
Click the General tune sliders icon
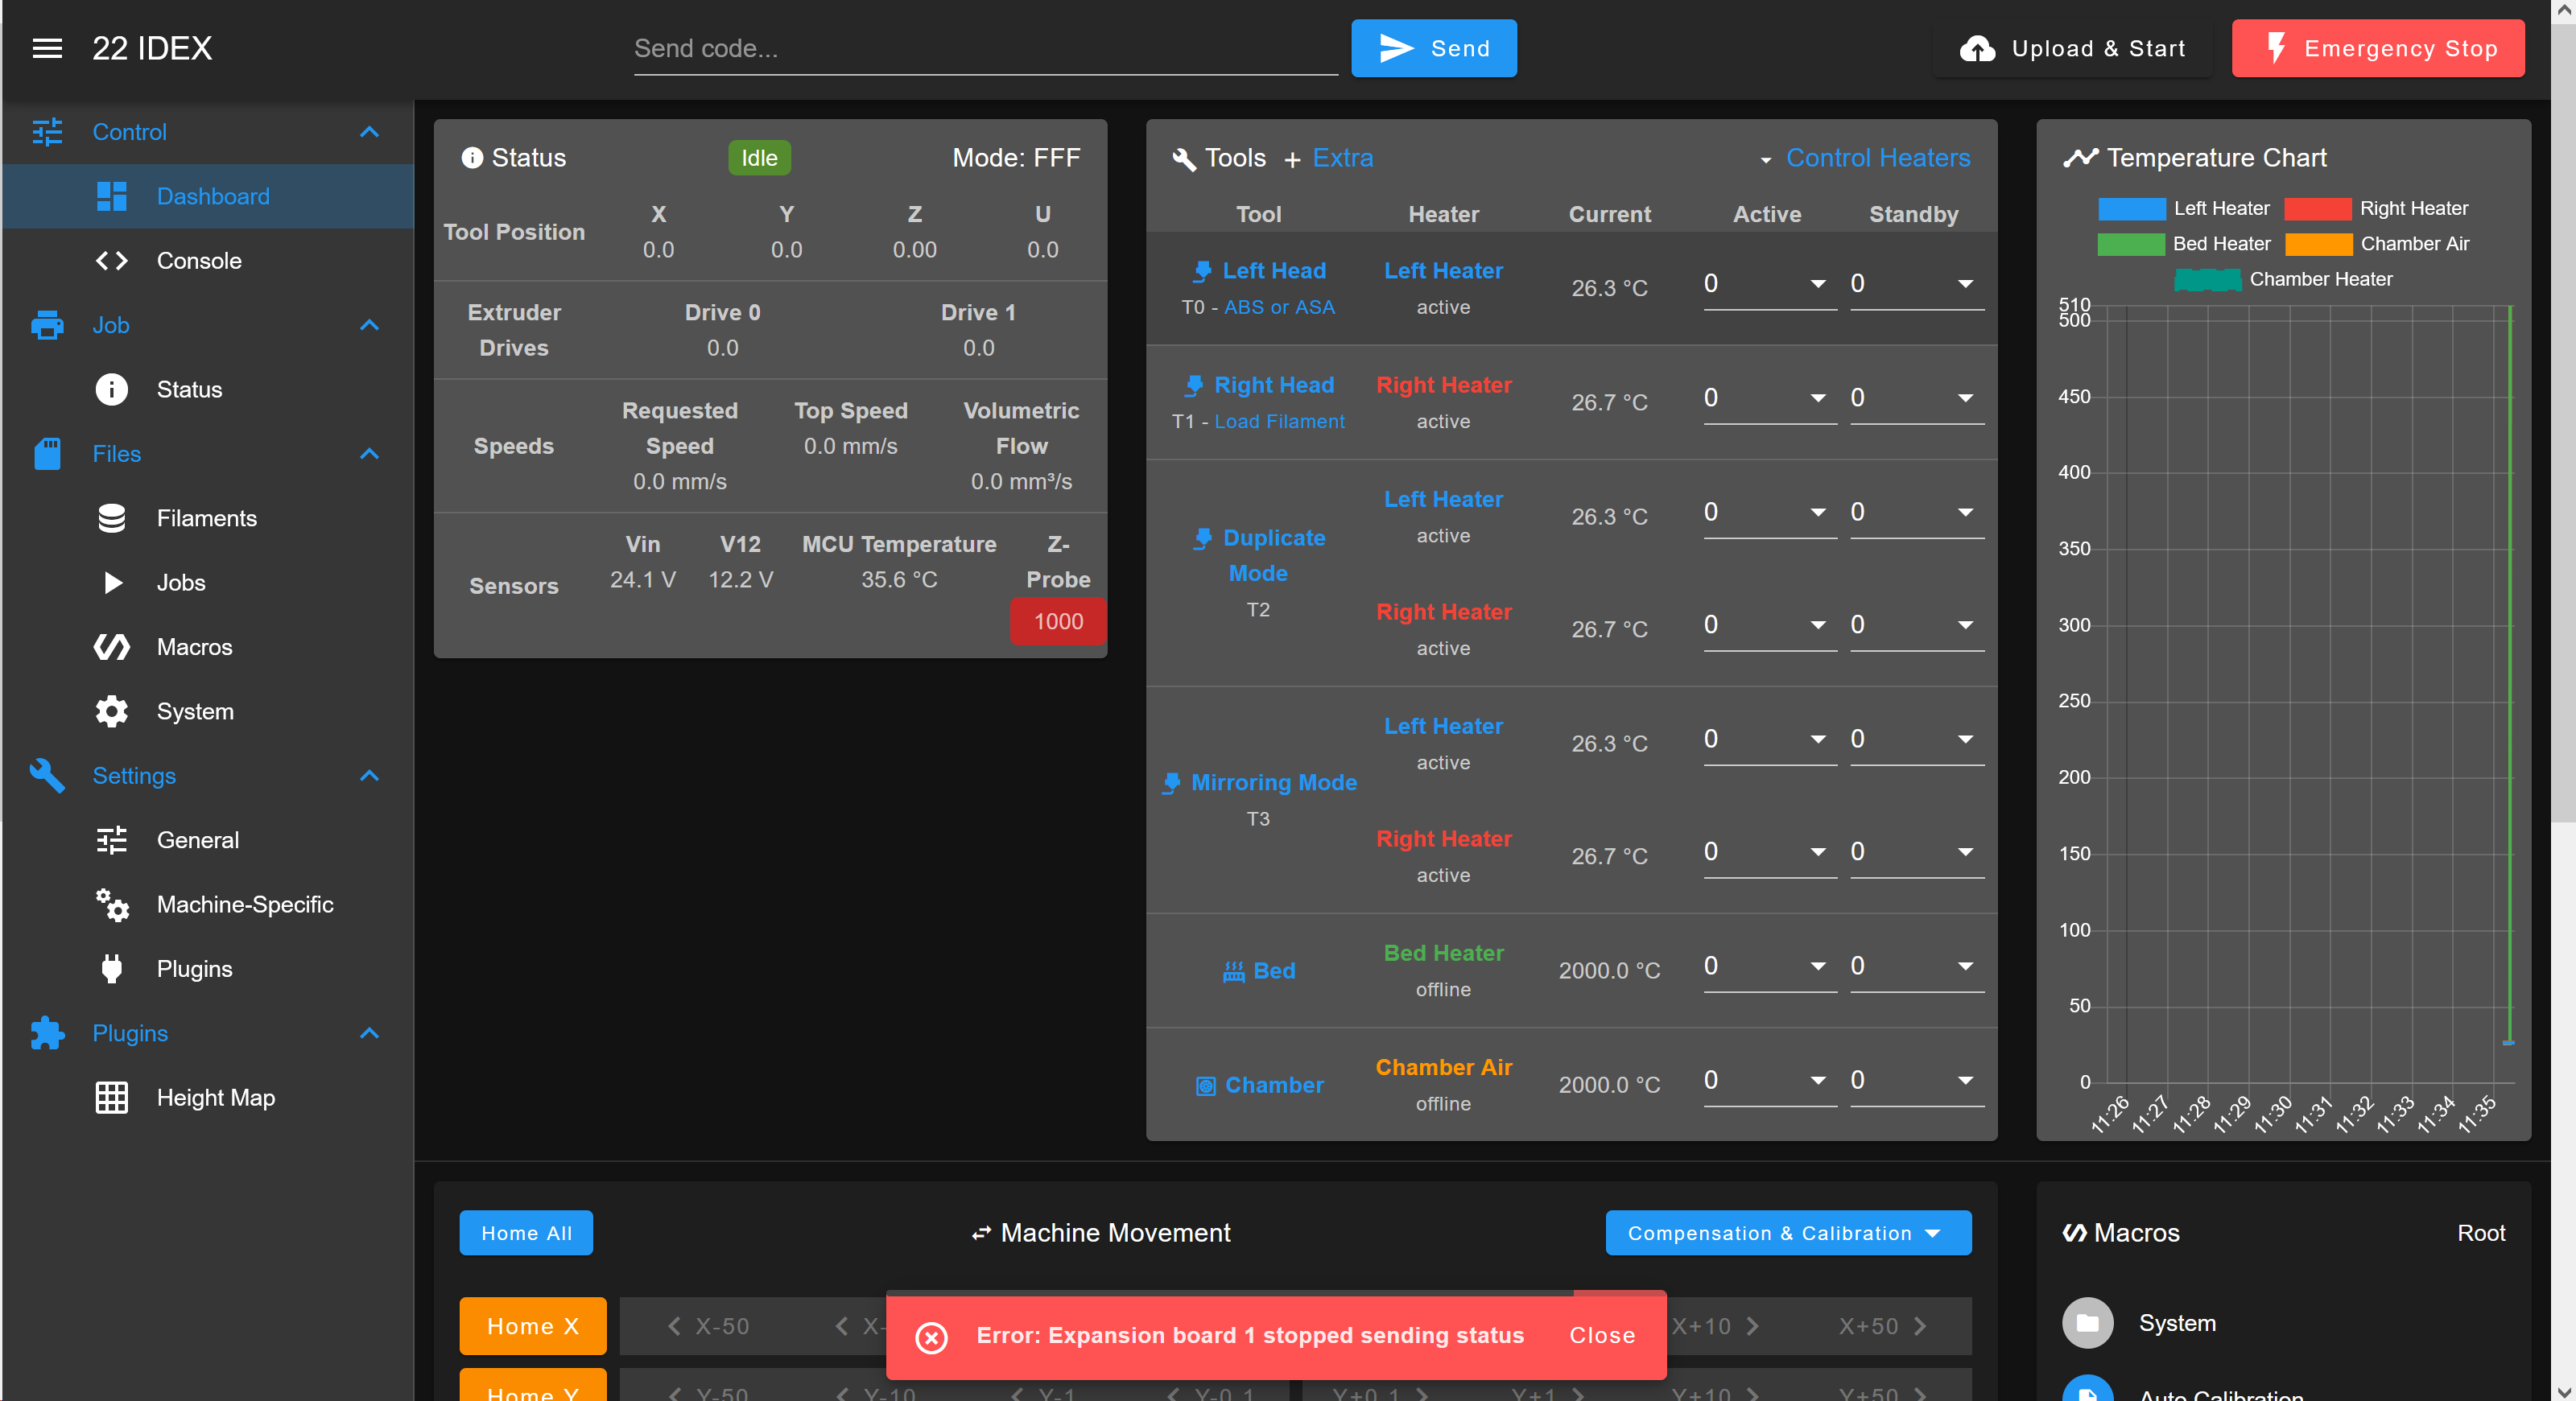point(112,840)
